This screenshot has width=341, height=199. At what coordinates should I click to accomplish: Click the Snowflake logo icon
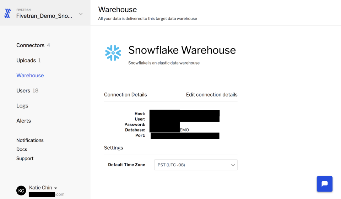[113, 53]
